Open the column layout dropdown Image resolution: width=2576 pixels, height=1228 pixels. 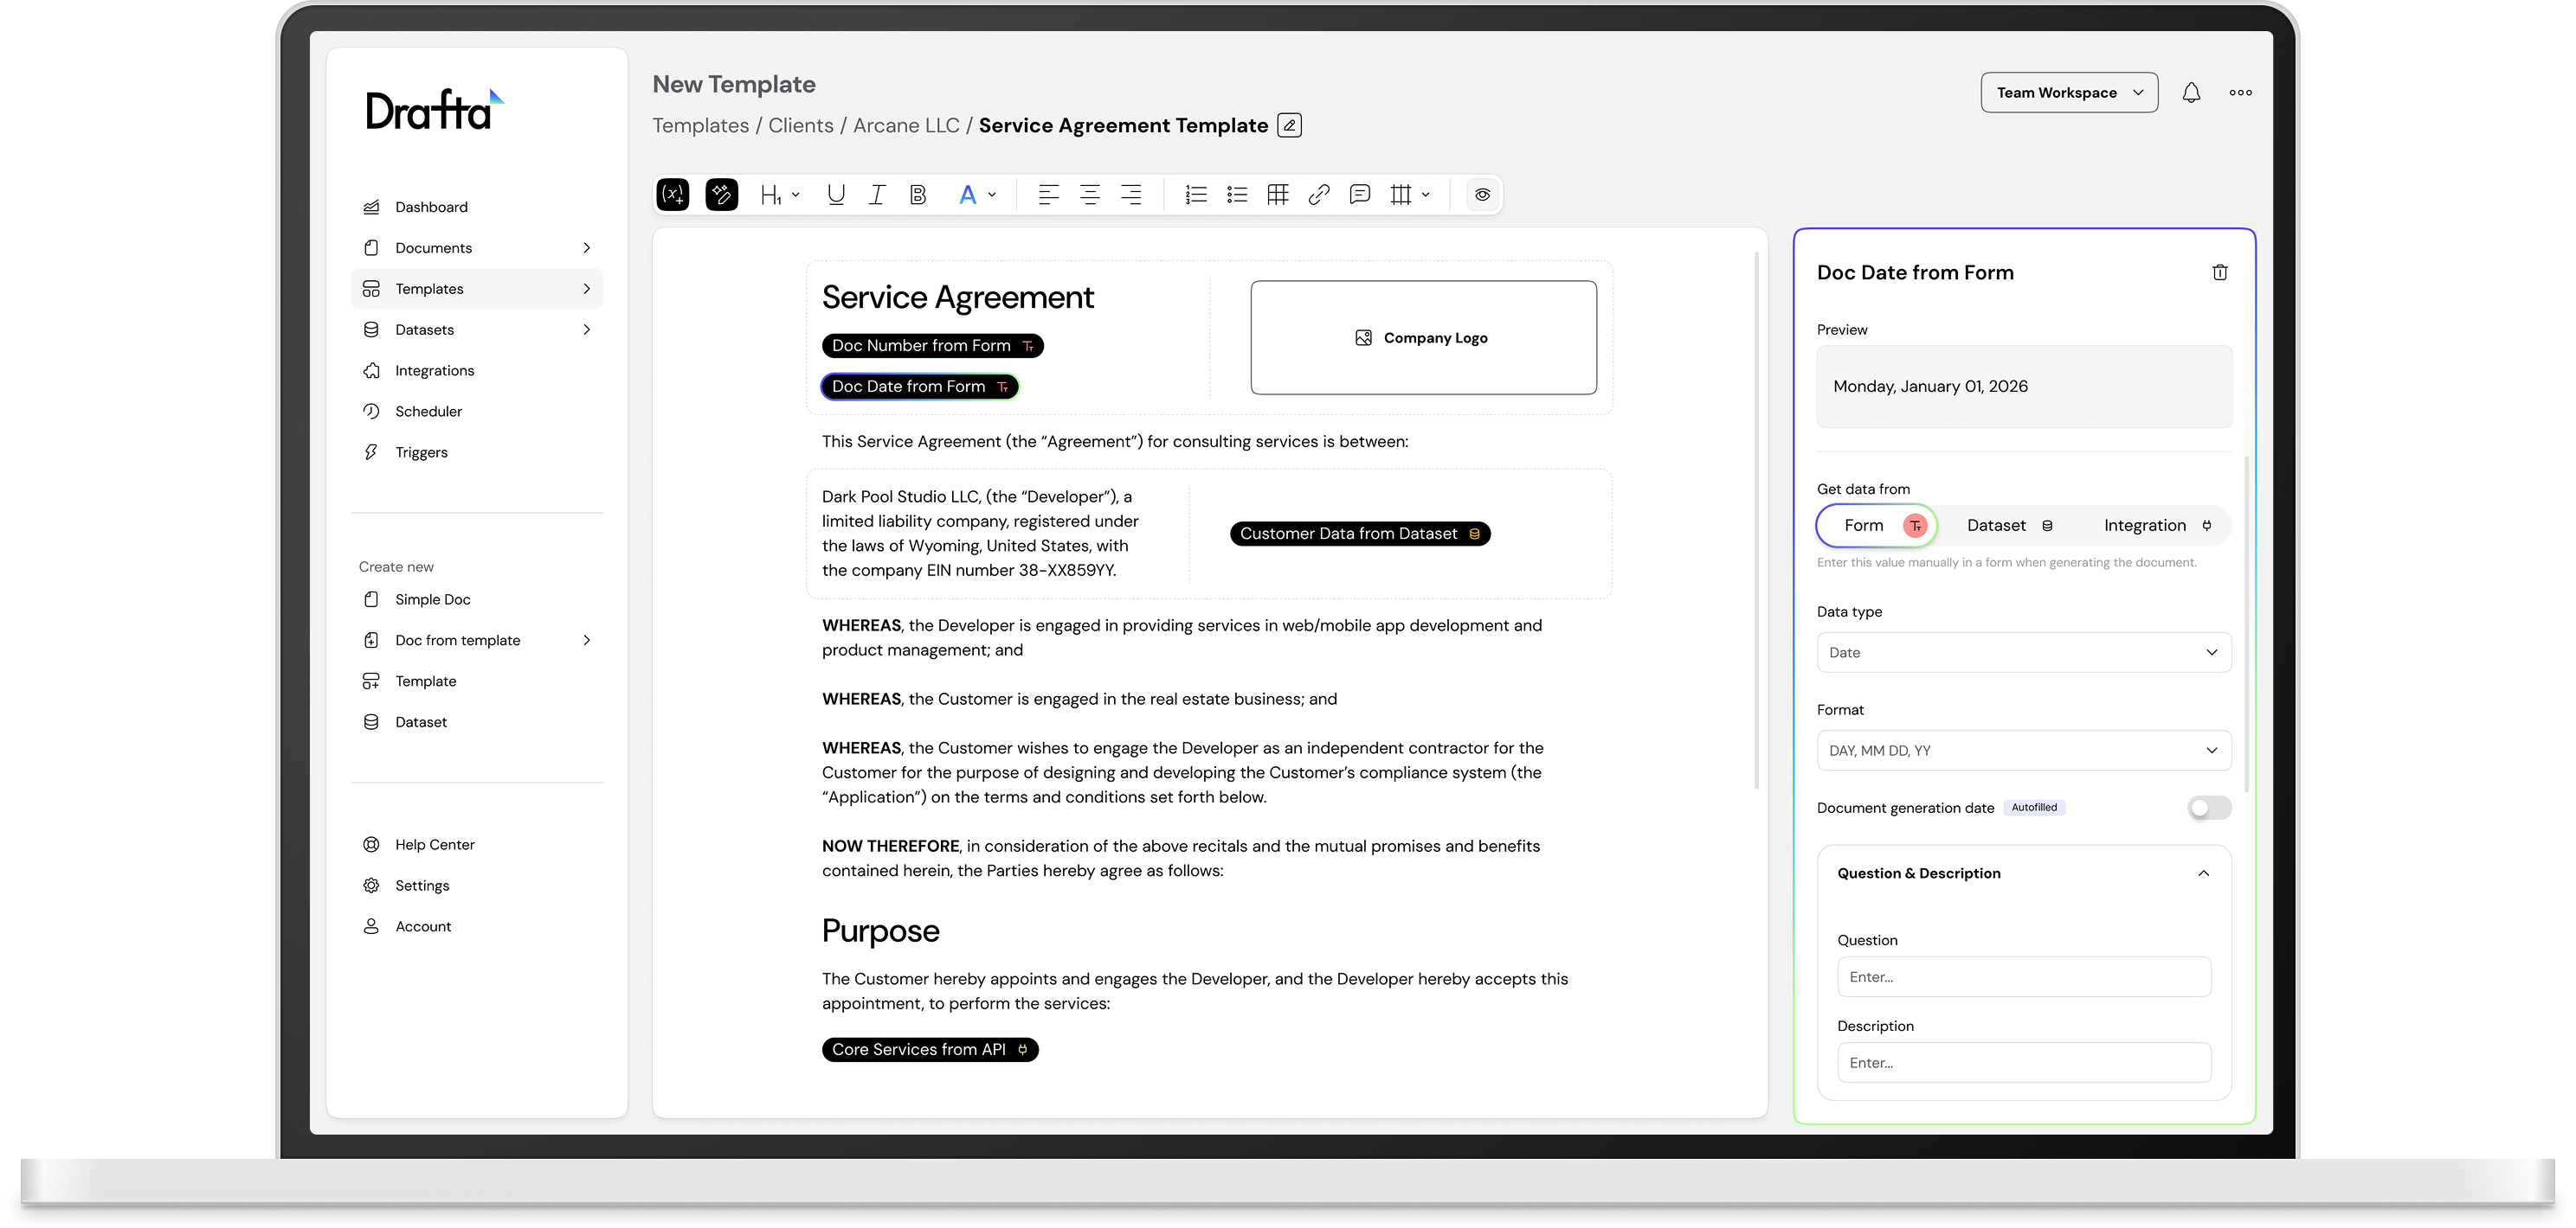1410,195
